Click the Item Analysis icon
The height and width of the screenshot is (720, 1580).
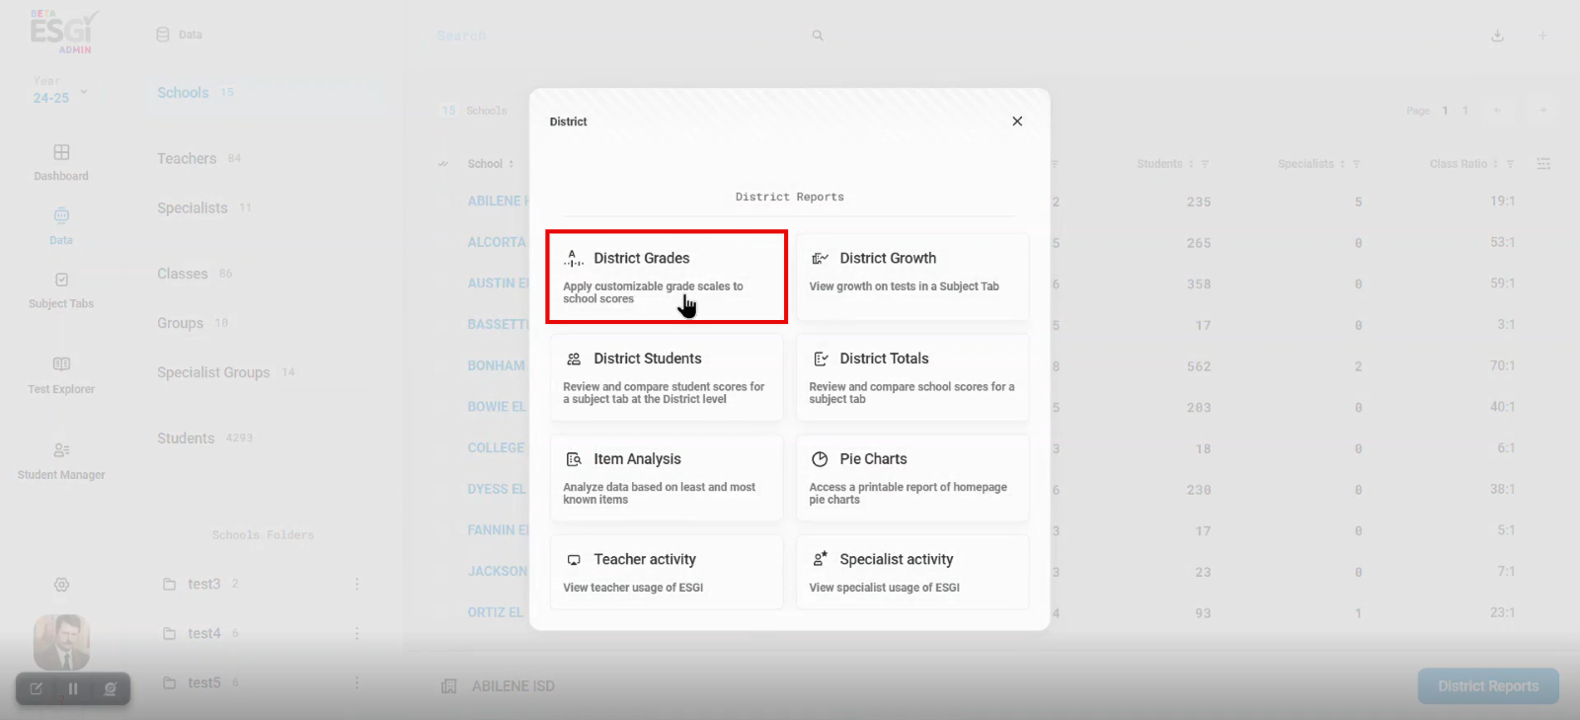click(x=574, y=459)
